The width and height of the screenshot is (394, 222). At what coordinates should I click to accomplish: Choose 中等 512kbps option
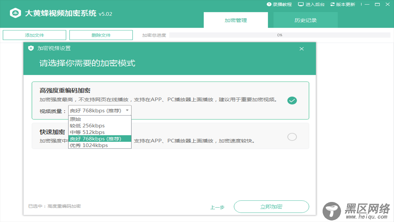100,132
